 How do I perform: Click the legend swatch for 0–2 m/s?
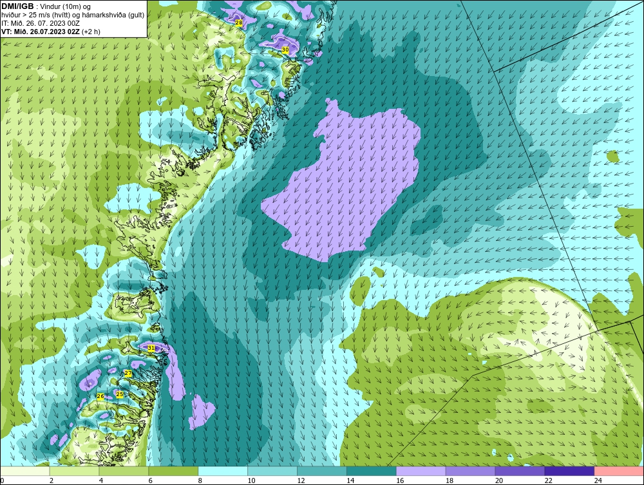tap(25, 471)
